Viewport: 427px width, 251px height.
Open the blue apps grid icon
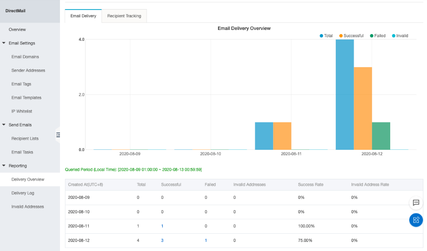(416, 220)
